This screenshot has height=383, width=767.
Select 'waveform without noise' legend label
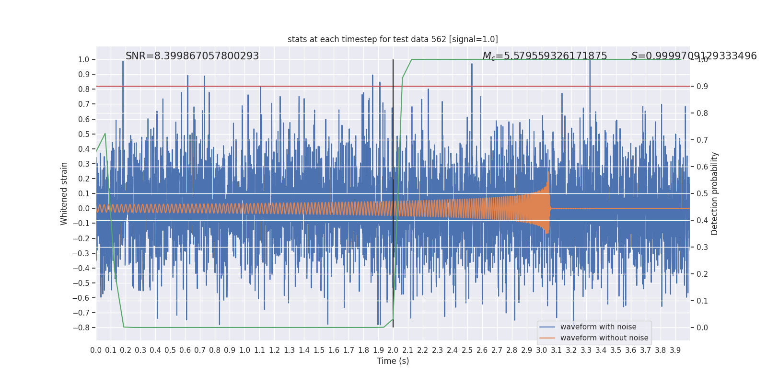click(x=604, y=338)
